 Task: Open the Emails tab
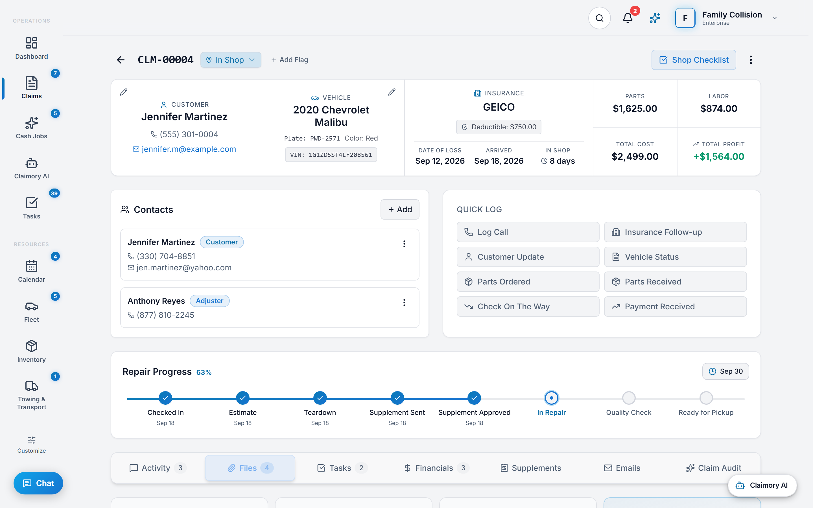click(x=622, y=468)
